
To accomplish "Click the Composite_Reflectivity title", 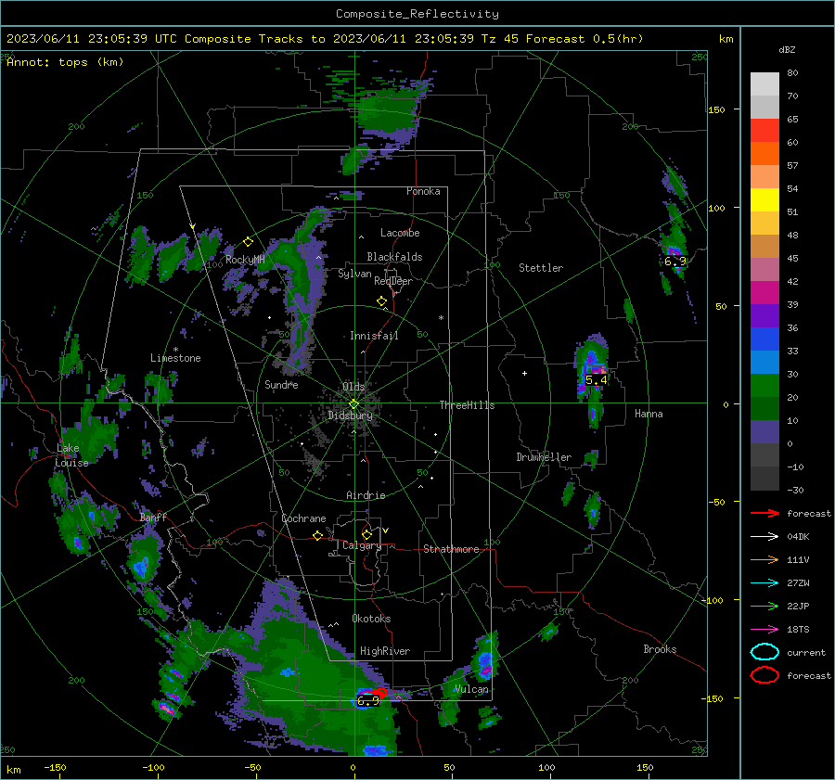I will [x=417, y=14].
